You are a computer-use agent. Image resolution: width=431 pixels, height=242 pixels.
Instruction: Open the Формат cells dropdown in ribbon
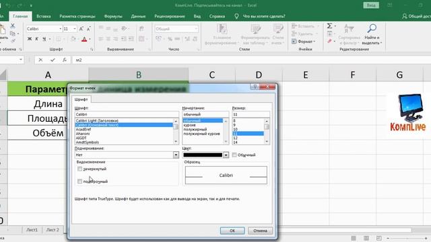304,42
